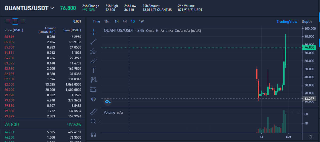Image resolution: width=320 pixels, height=142 pixels.
Task: Click the Price (USDT) column header
Action: [14, 30]
